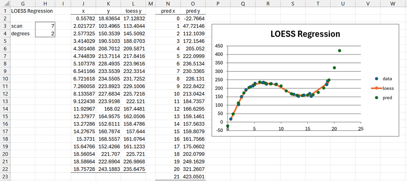The width and height of the screenshot is (407, 181).
Task: Click the blue data legend marker
Action: click(377, 78)
